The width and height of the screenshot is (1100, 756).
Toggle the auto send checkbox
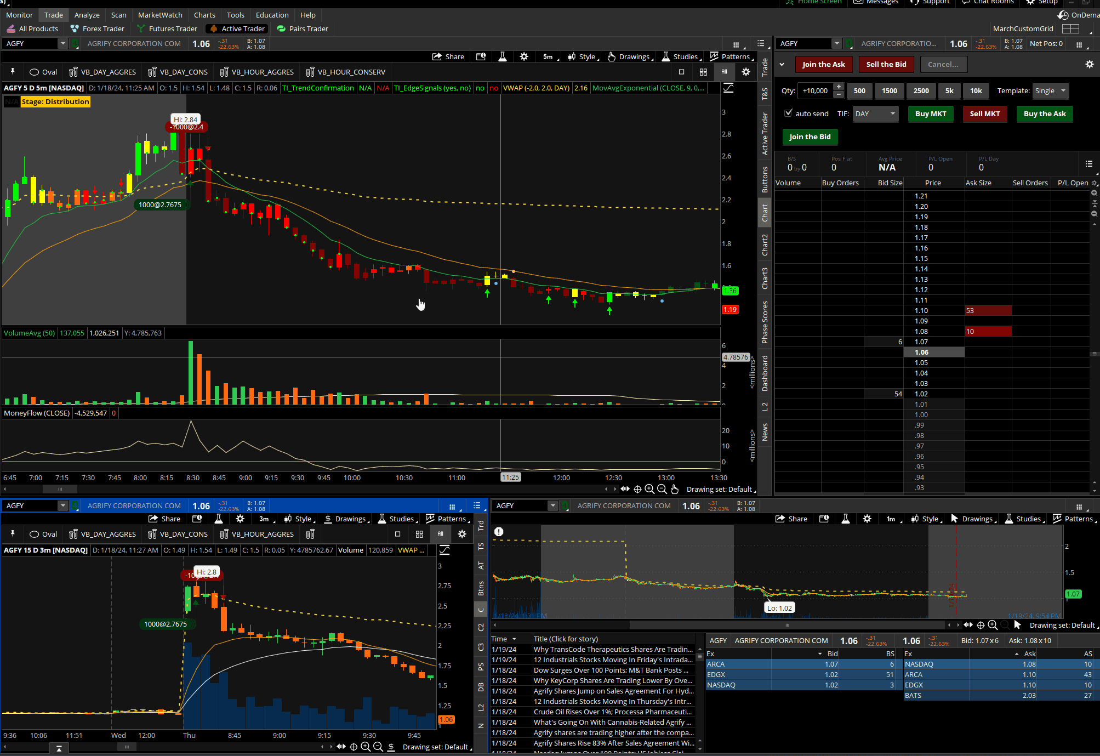[x=788, y=113]
